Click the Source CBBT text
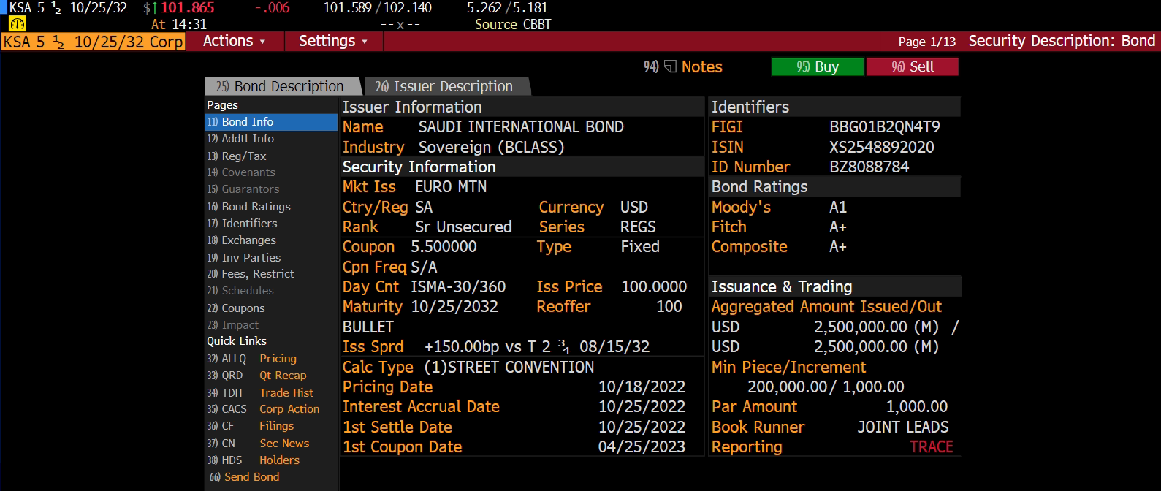 513,24
